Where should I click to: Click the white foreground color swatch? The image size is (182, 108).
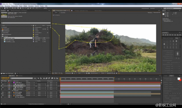(179, 79)
